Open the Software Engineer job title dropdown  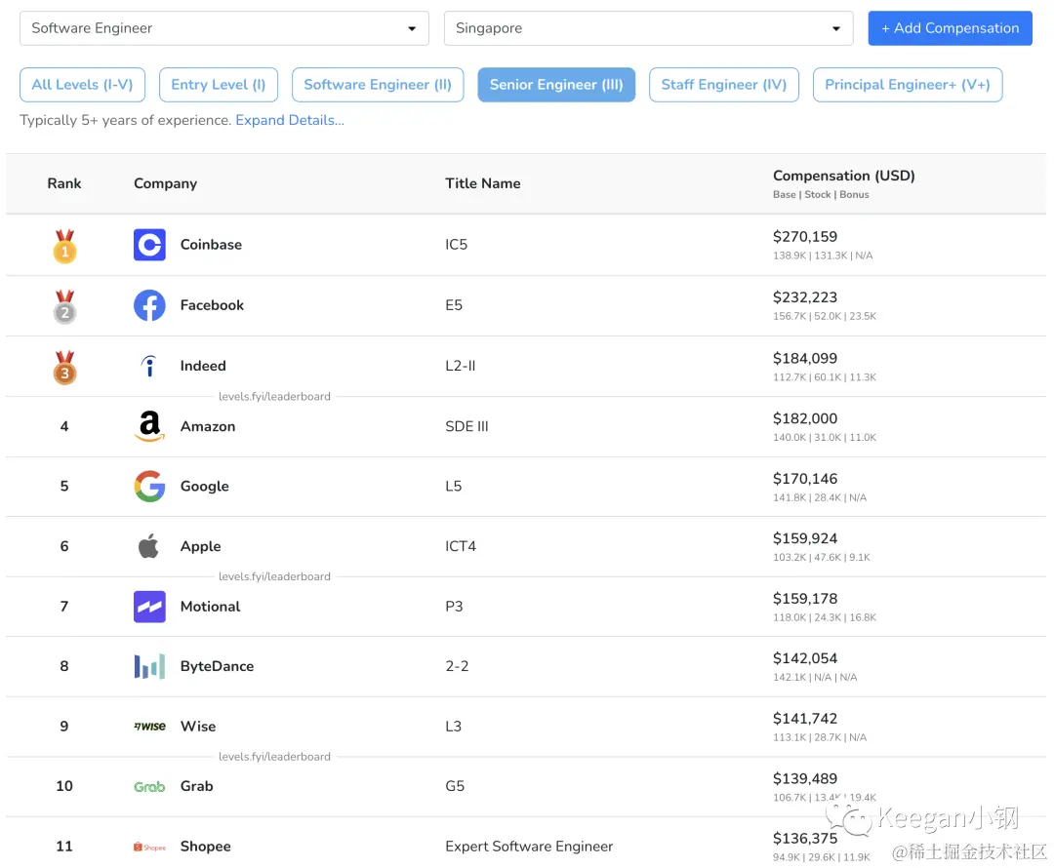coord(223,28)
